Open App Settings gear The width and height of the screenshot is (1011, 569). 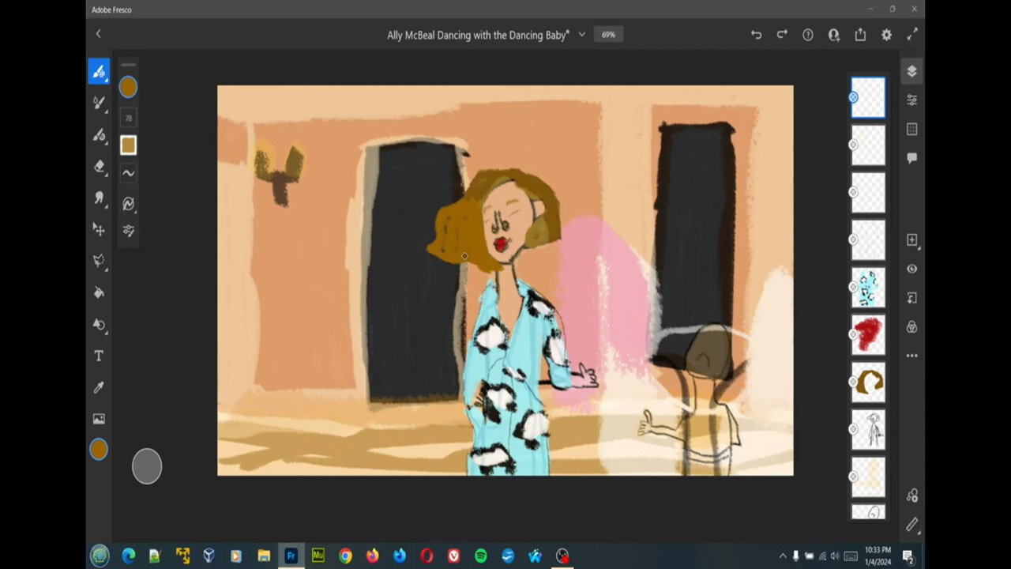[x=886, y=35]
